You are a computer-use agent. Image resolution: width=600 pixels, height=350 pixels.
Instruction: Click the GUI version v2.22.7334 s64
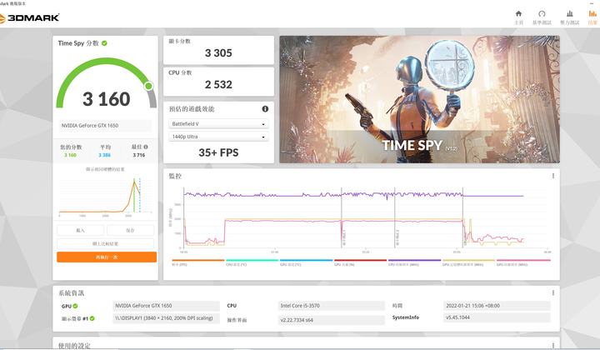[x=332, y=320]
